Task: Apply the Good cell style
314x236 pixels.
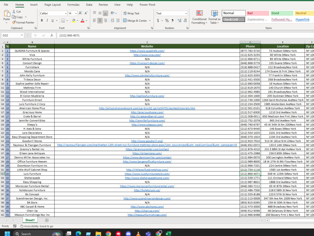Action: tap(282, 13)
